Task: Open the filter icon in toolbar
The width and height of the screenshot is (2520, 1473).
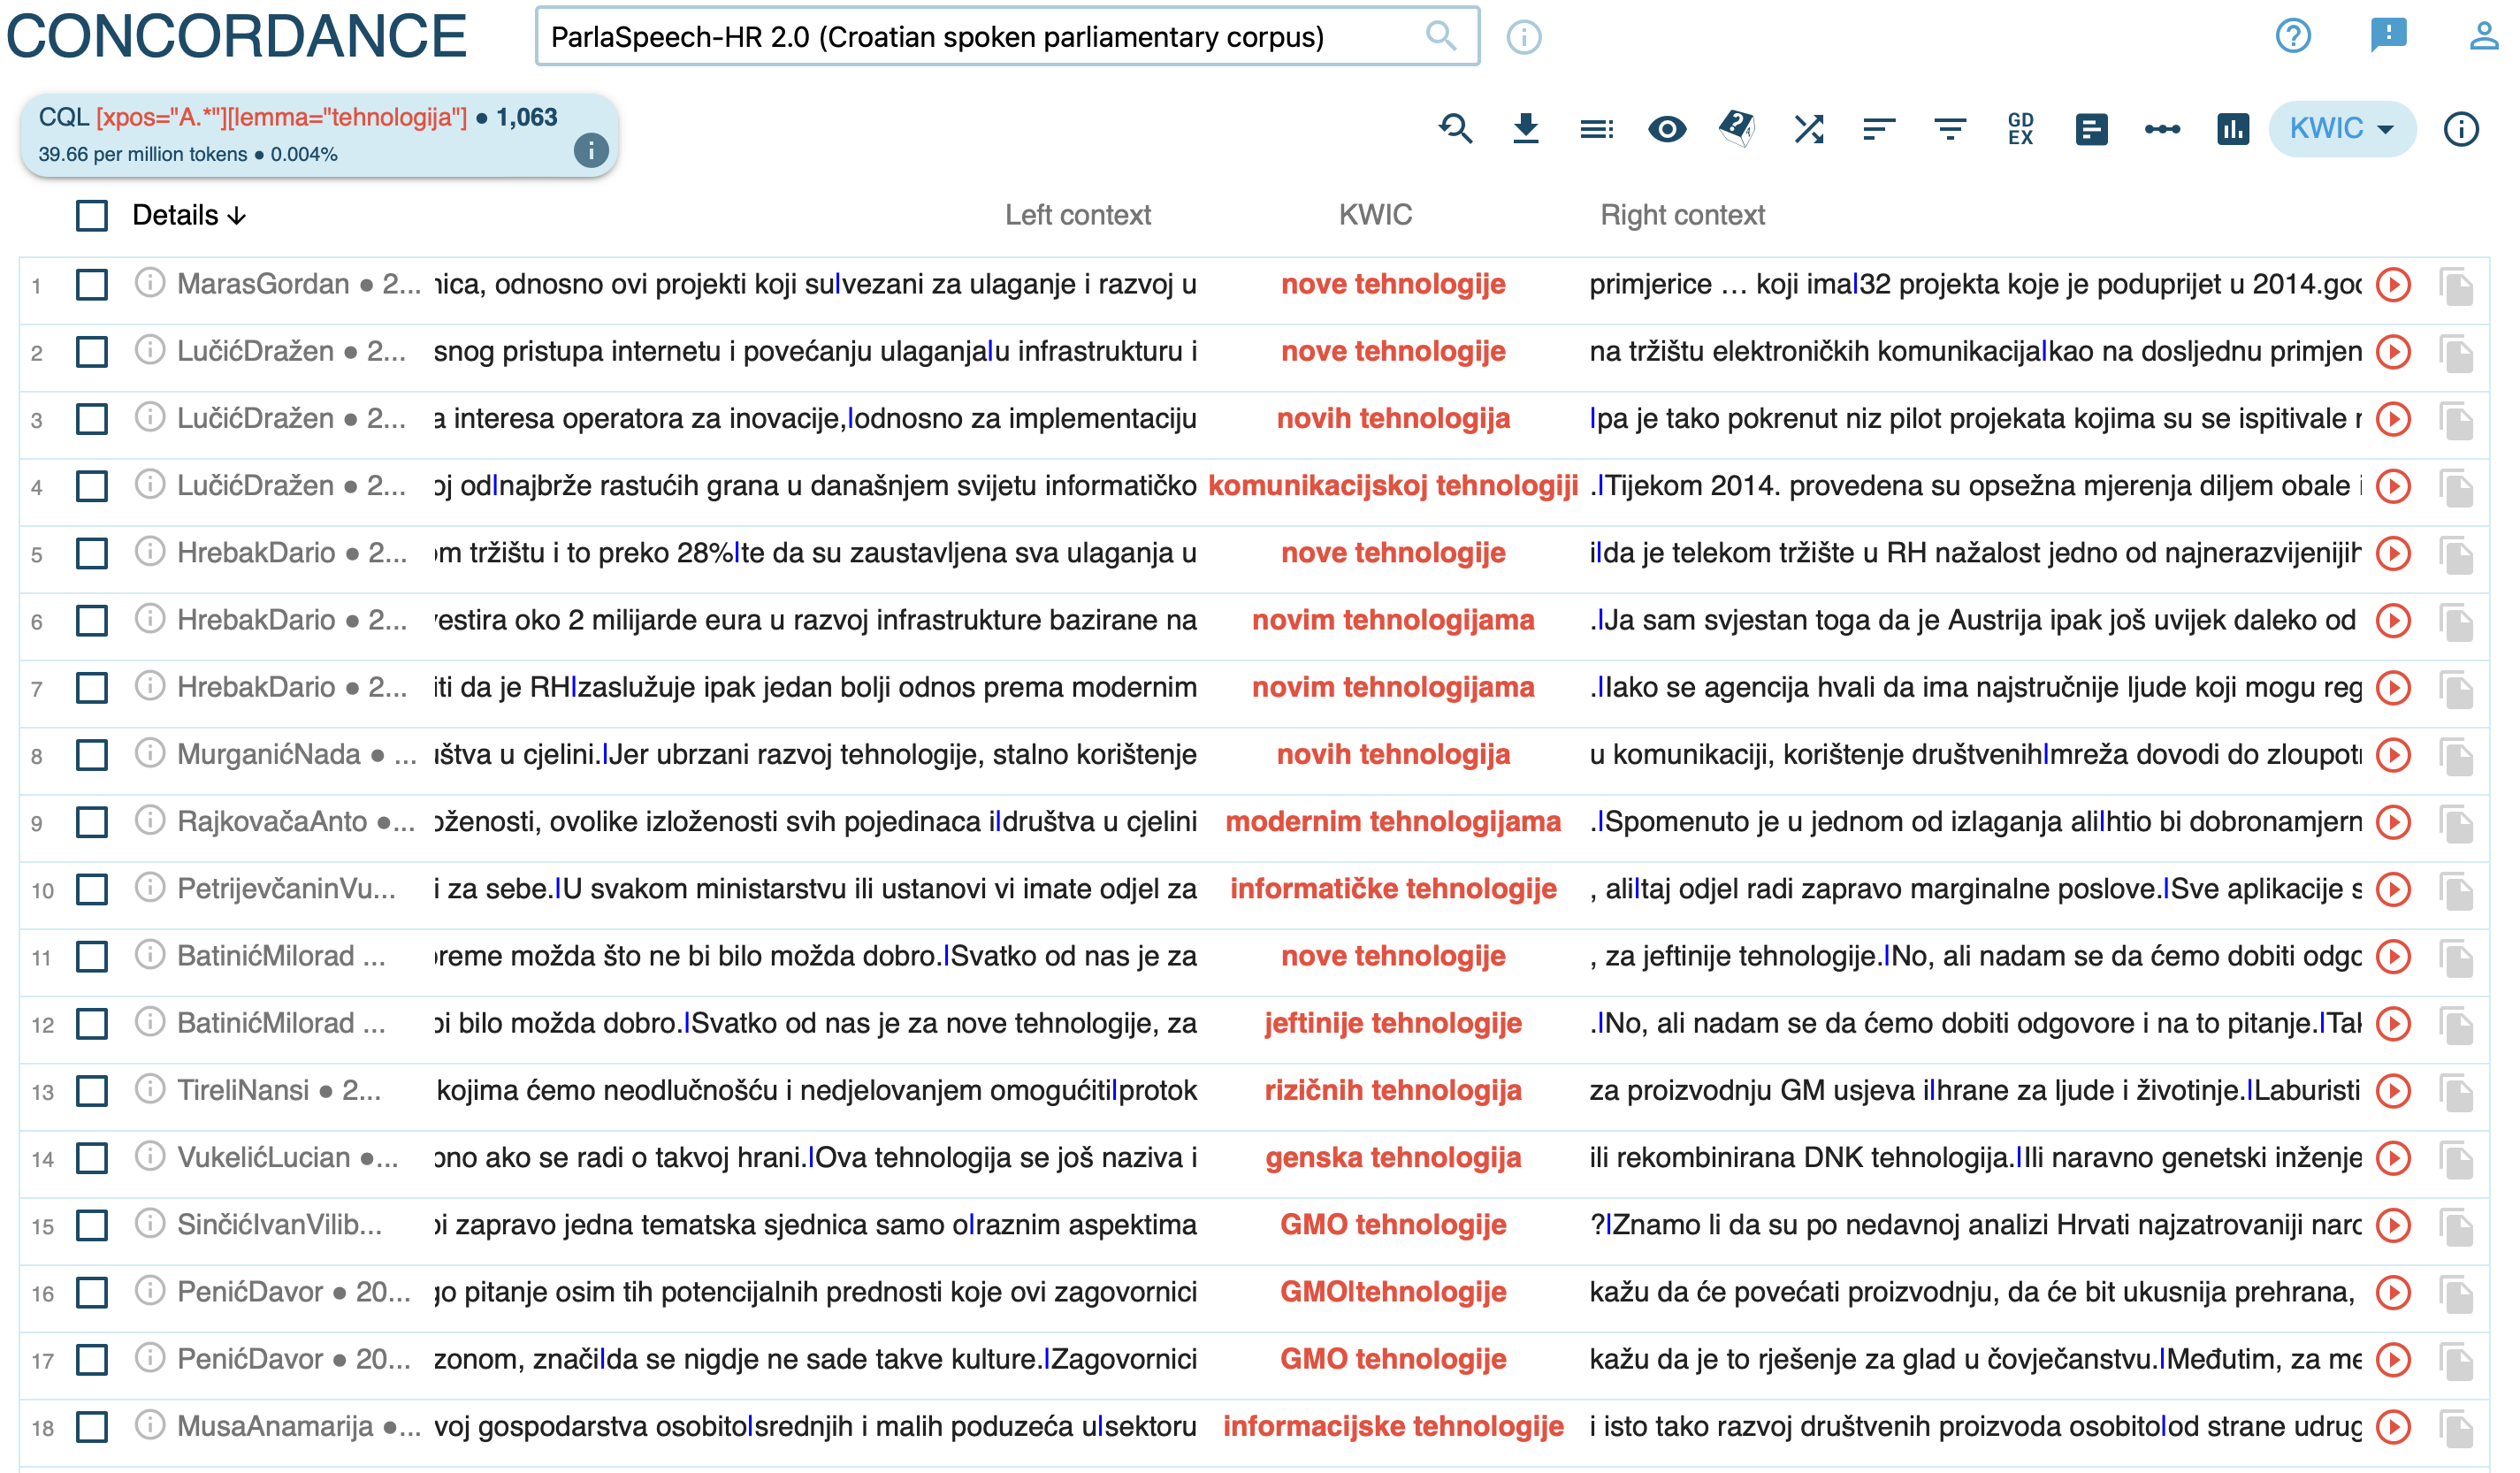Action: [x=1949, y=129]
